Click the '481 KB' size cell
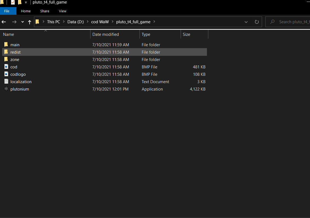 pos(199,67)
